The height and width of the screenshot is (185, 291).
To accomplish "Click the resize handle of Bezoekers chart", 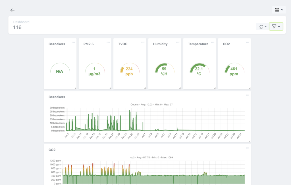I will [x=250, y=141].
